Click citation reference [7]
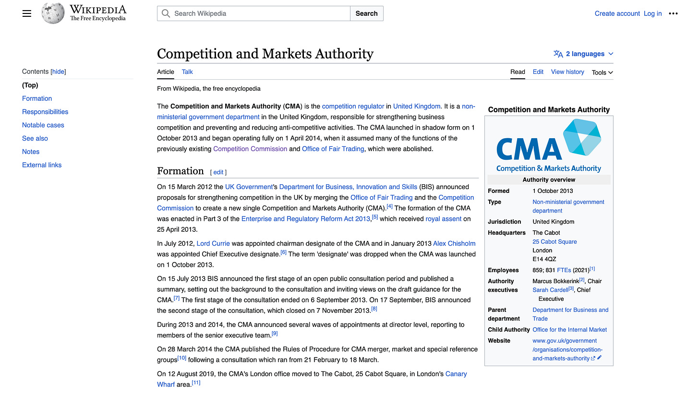 [x=177, y=298]
